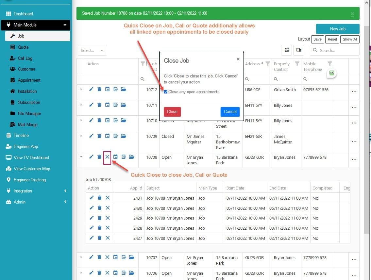
Task: Open Call Log in the sidebar
Action: (x=25, y=58)
